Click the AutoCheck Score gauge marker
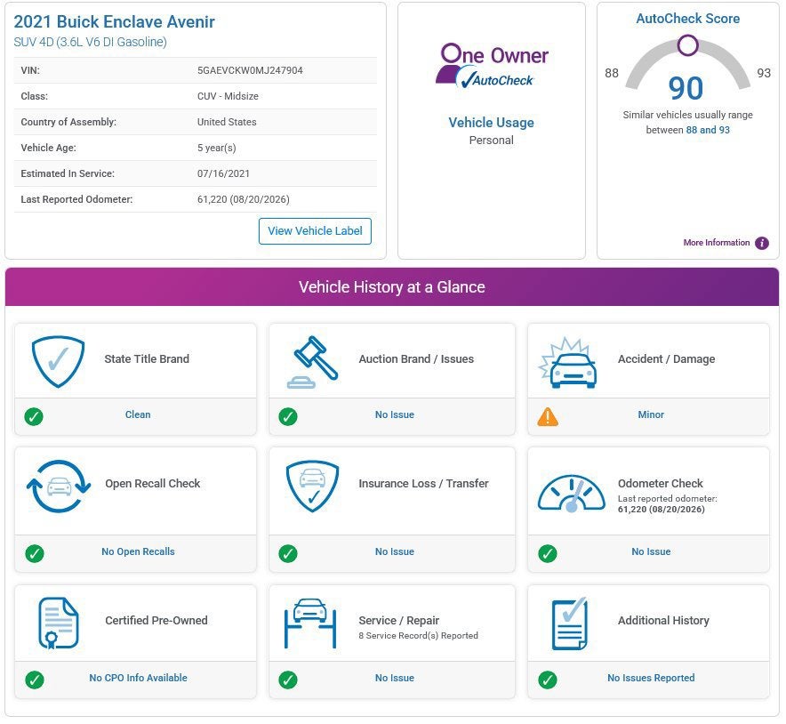The image size is (786, 724). click(688, 45)
